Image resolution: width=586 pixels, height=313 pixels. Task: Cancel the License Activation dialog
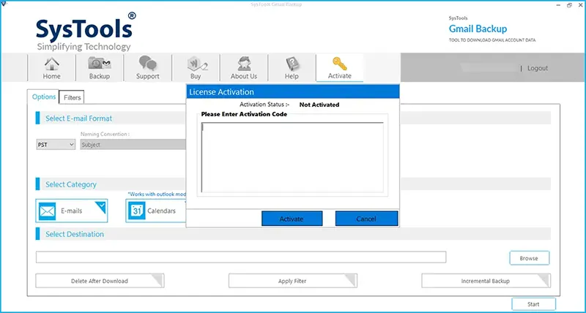click(366, 219)
